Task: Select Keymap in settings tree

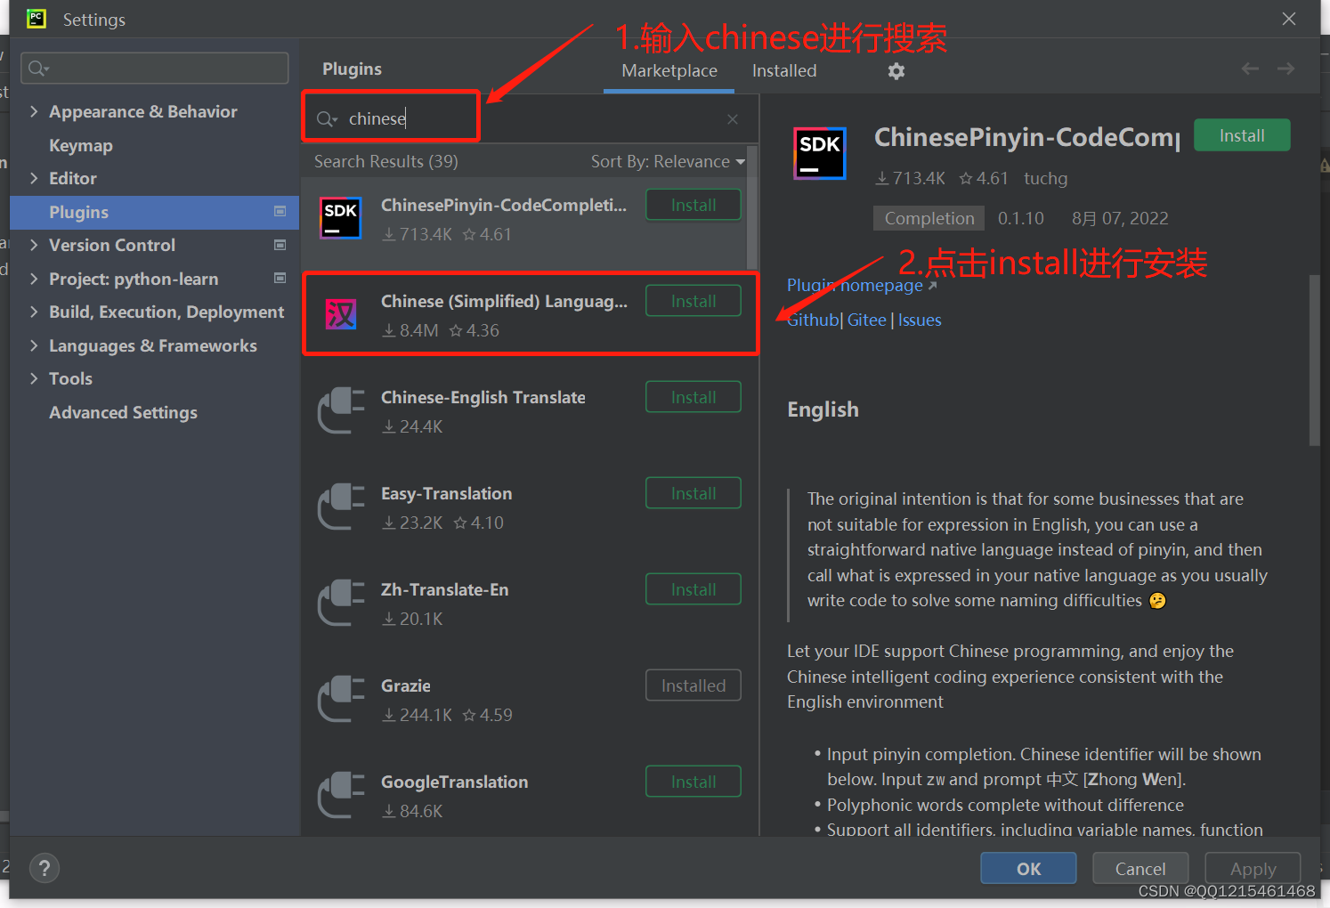Action: click(81, 145)
